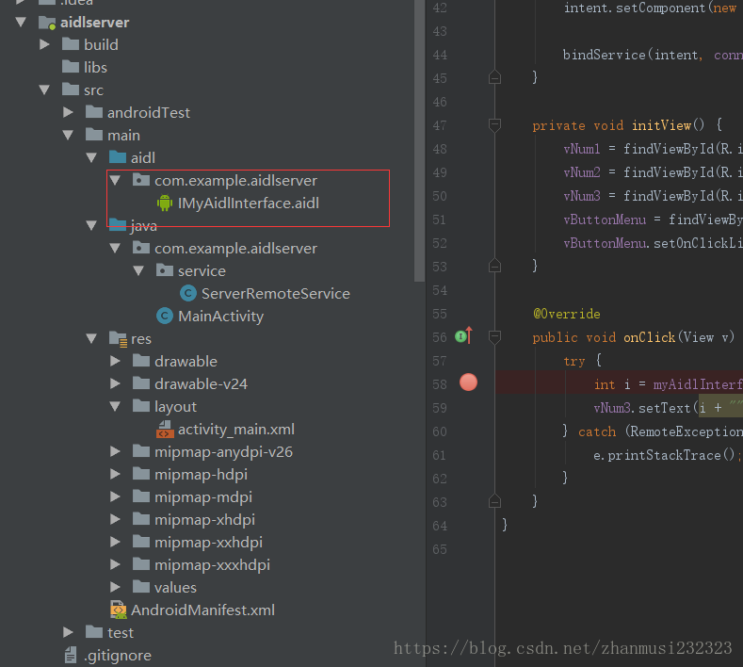Click the src folder icon

(71, 89)
